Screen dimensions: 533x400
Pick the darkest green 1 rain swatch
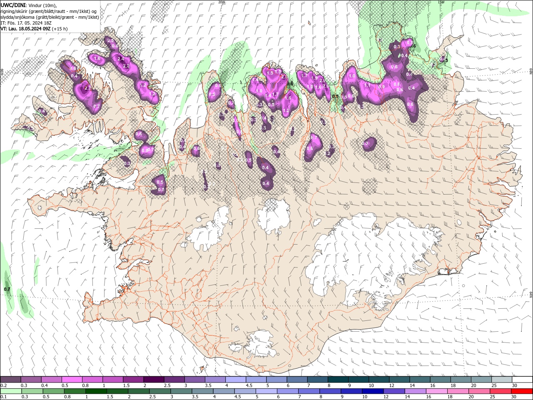pyautogui.click(x=96, y=391)
